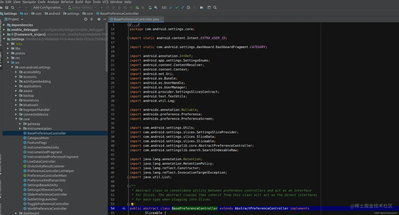Select the BasePreferenceController.java editor tab
Image resolution: width=399 pixels, height=215 pixels.
(x=136, y=19)
